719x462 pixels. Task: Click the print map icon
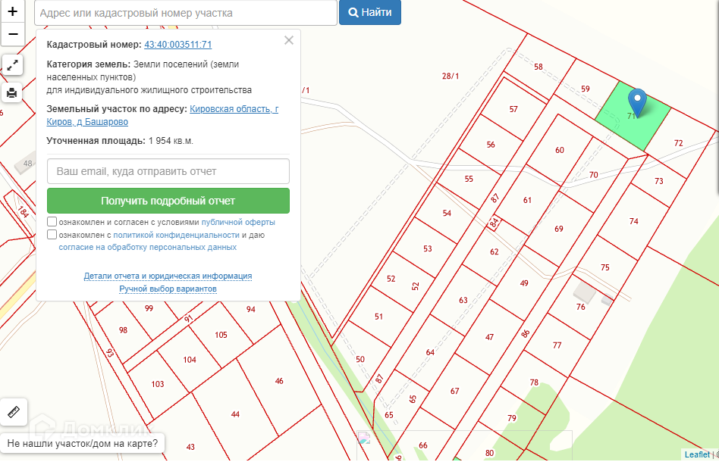12,93
